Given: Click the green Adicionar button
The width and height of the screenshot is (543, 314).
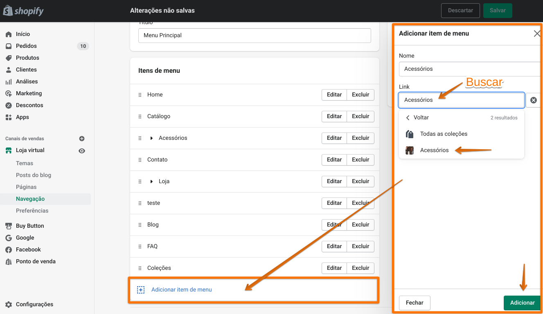Looking at the screenshot, I should tap(522, 303).
